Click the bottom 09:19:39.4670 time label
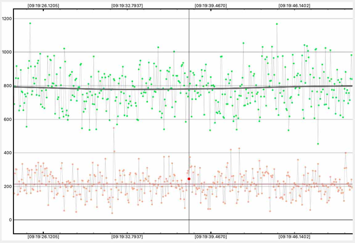Viewport: 355px width, 243px height. point(211,237)
